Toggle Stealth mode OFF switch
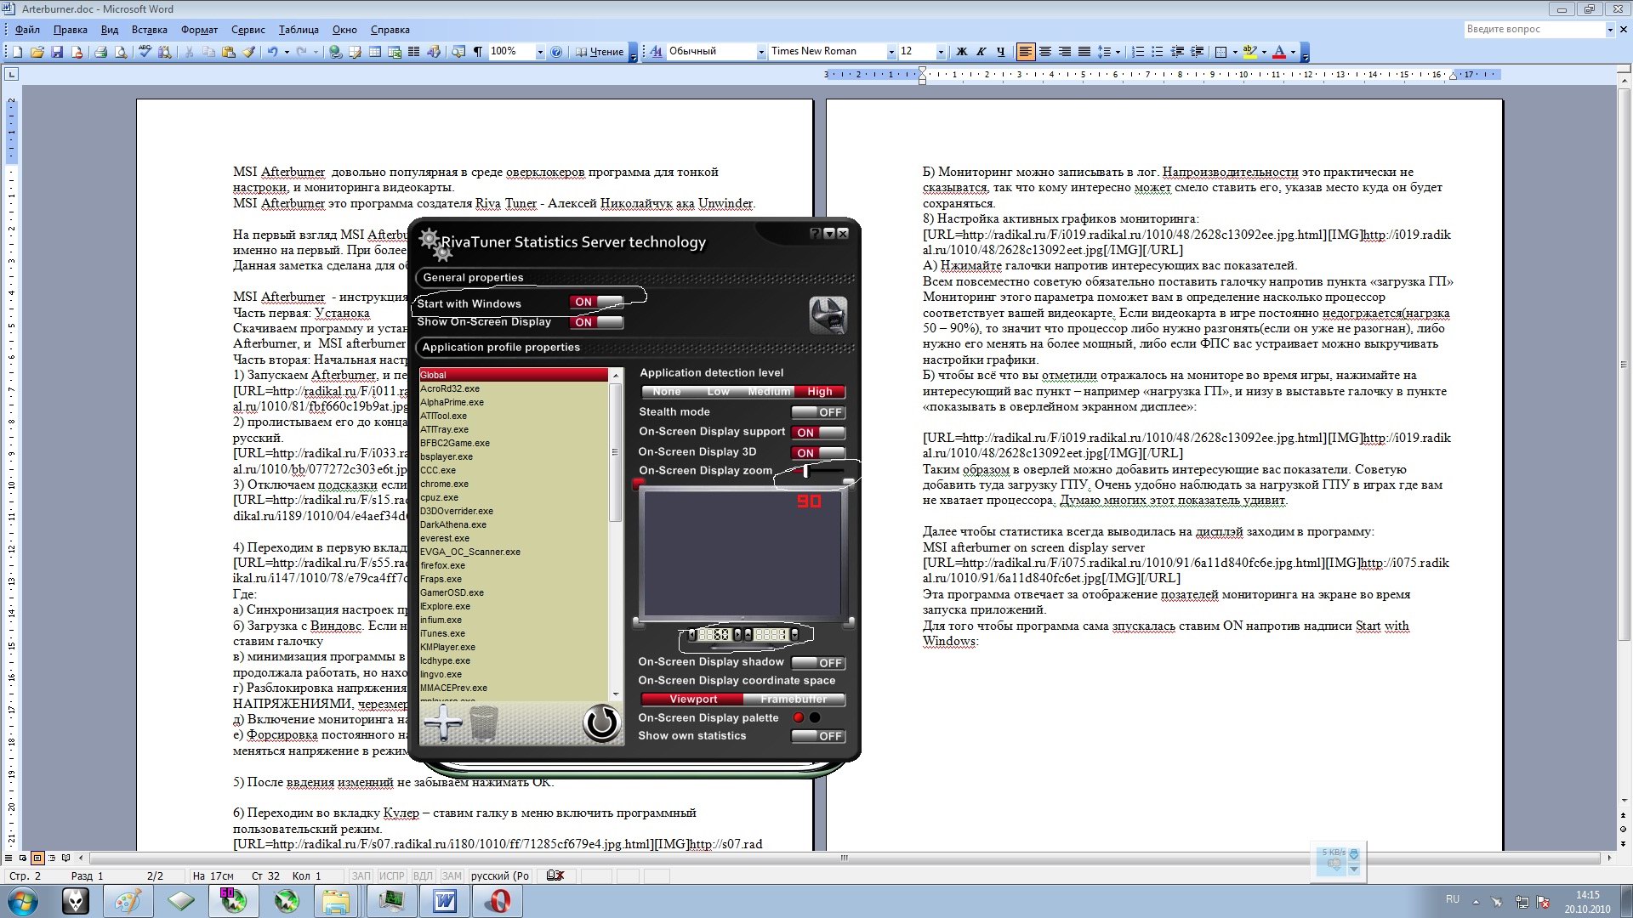 pos(817,412)
